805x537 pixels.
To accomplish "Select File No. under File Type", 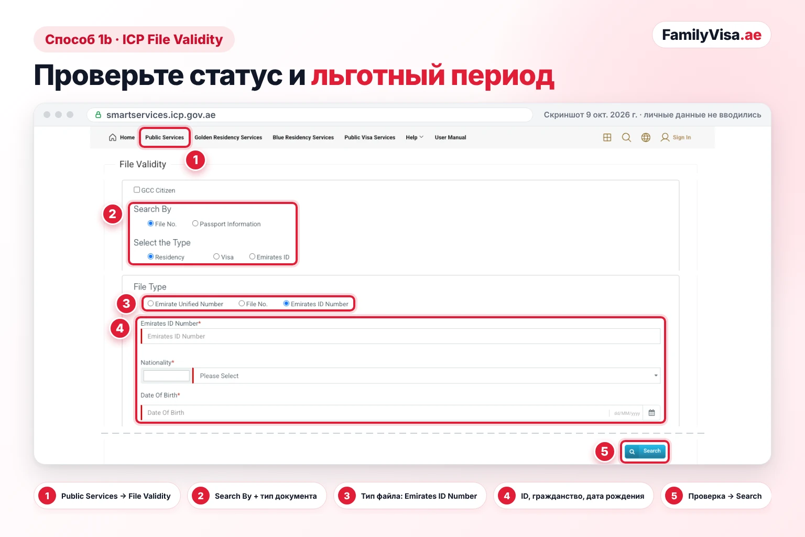I will [242, 304].
